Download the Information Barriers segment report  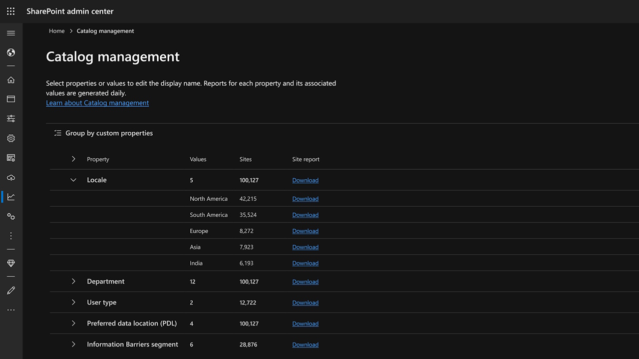[x=305, y=345]
